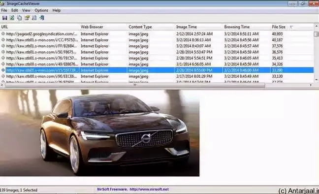The height and width of the screenshot is (194, 319).
Task: Click the Image Time 3/2/2014 8:36:13 AM cell
Action: pyautogui.click(x=193, y=40)
